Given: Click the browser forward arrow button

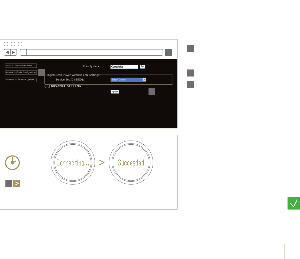Looking at the screenshot, I should coord(14,52).
